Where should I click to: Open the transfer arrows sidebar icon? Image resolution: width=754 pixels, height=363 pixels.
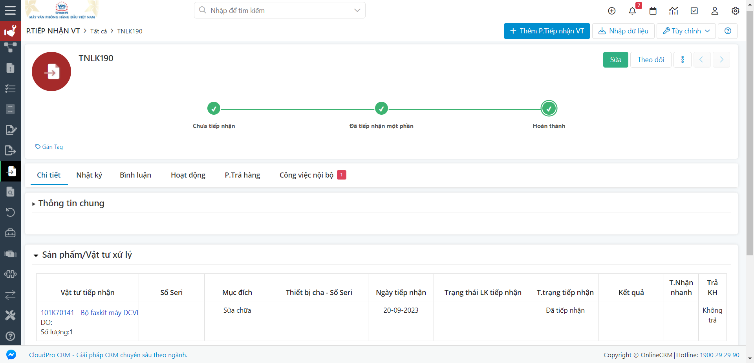coord(10,295)
